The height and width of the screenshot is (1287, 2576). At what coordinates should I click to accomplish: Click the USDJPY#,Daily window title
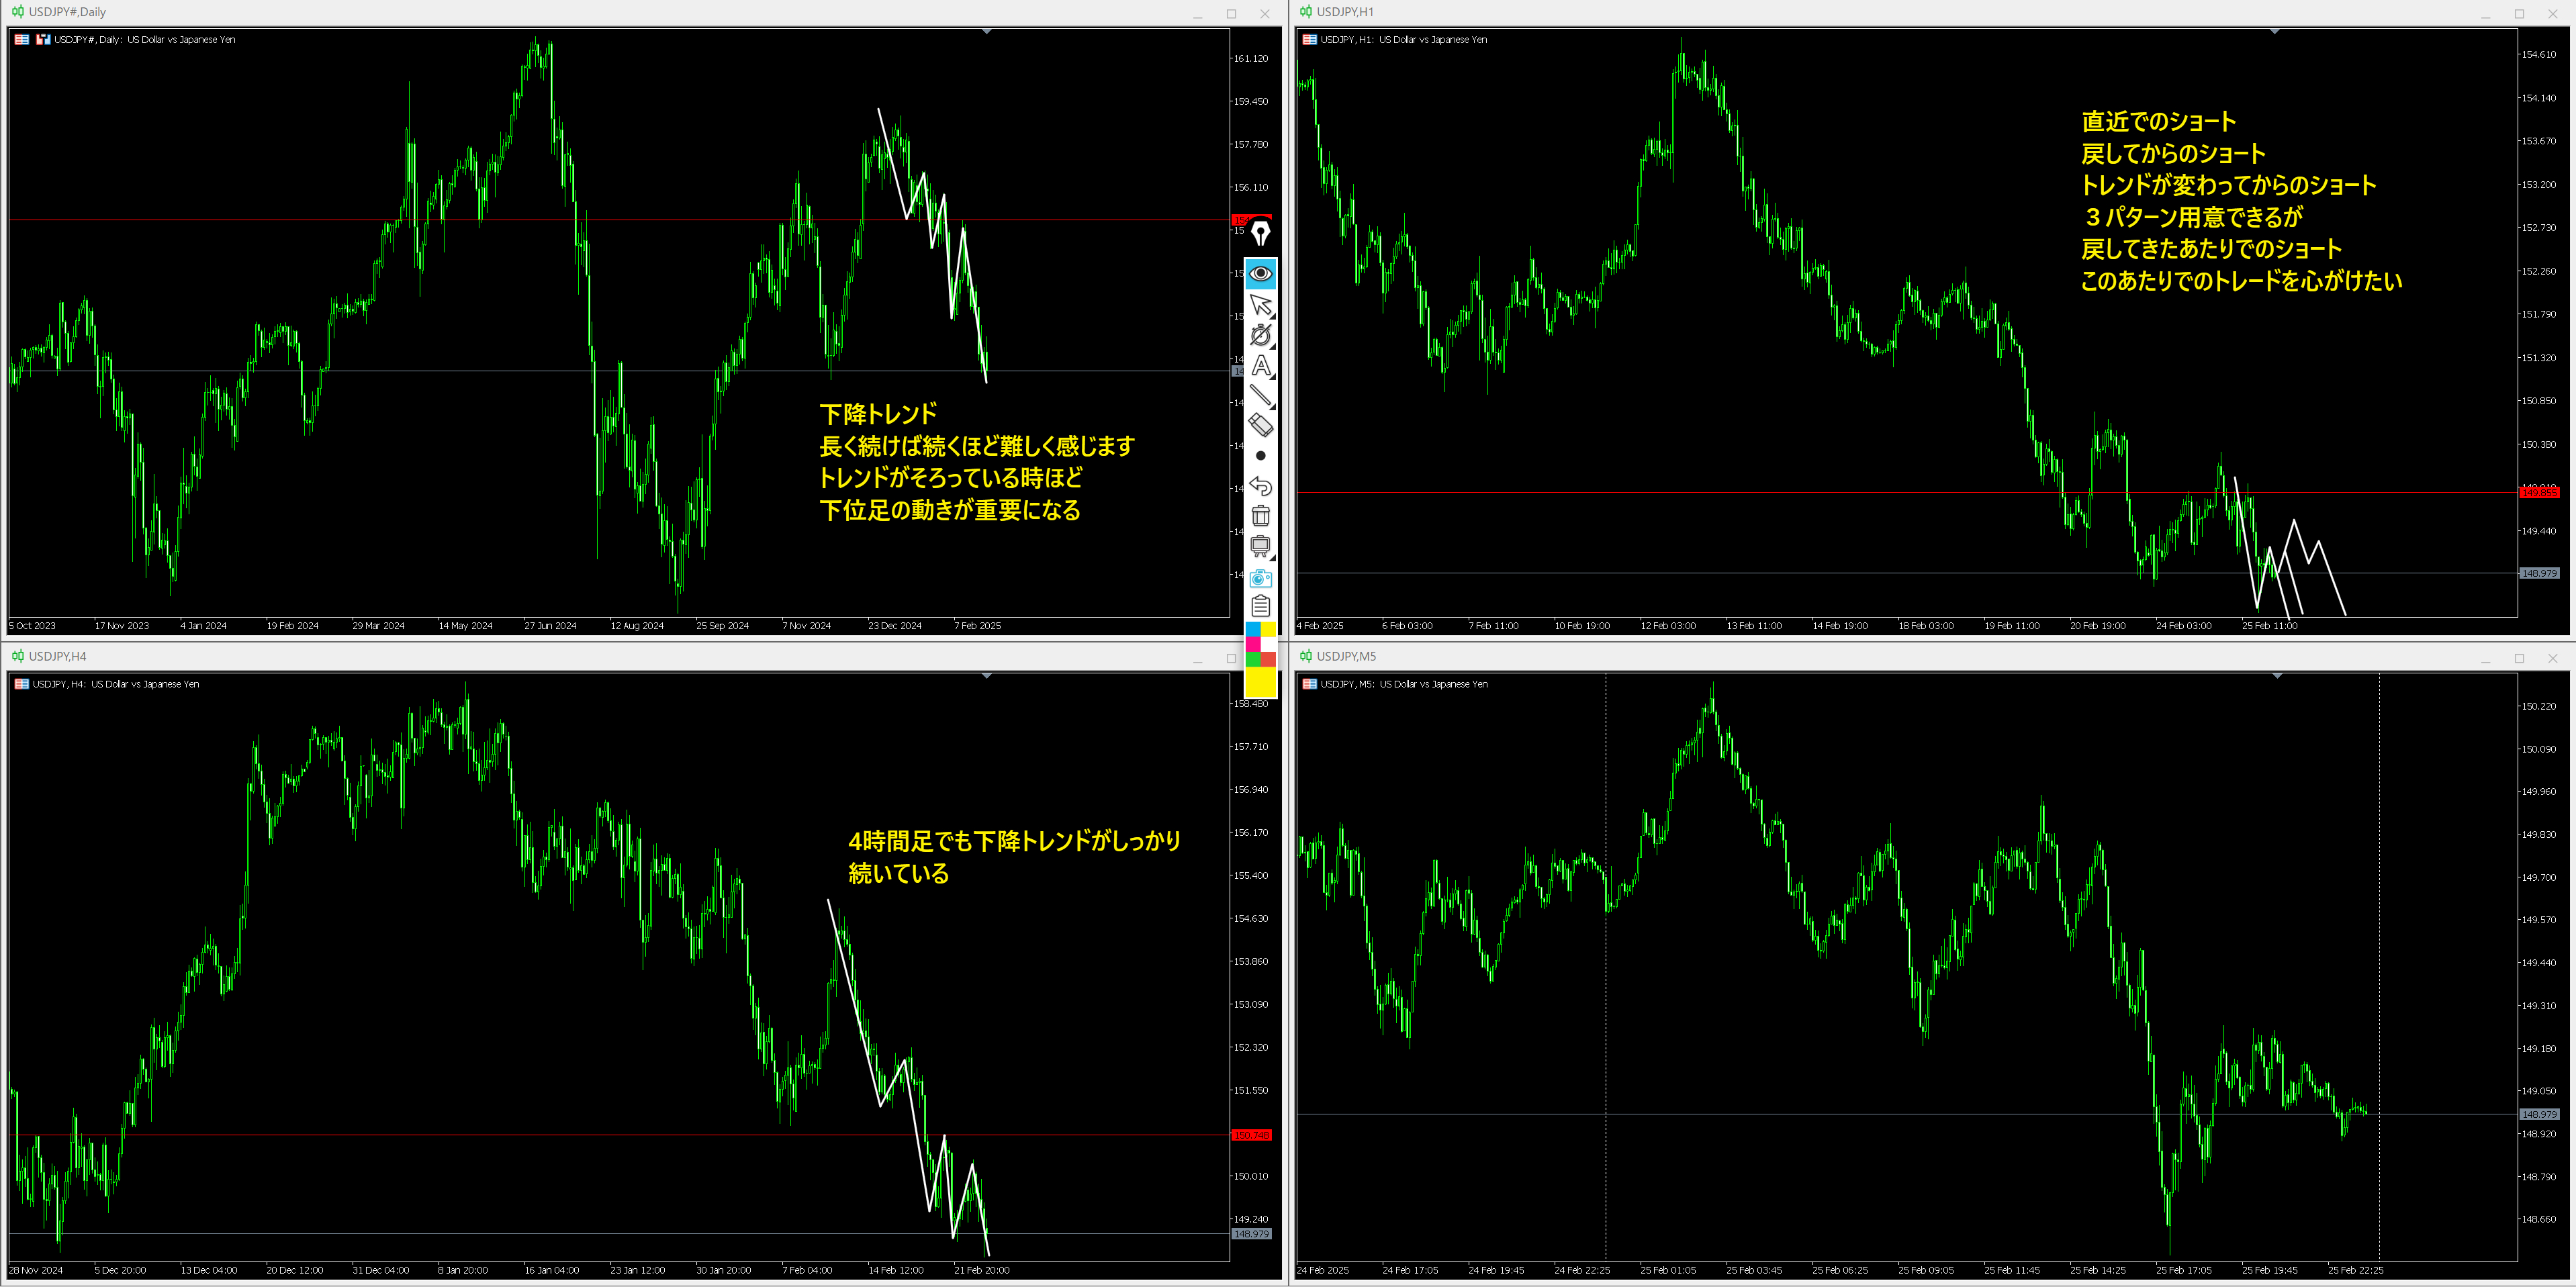click(x=67, y=12)
